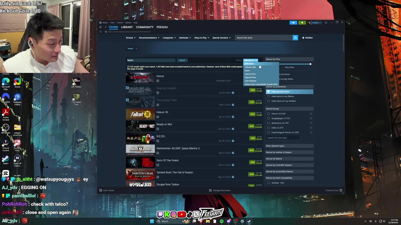Click the Search the store input field
This screenshot has height=225, width=401.
point(264,38)
